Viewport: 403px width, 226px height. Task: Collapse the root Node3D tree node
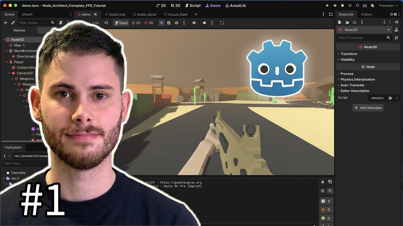pyautogui.click(x=3, y=40)
